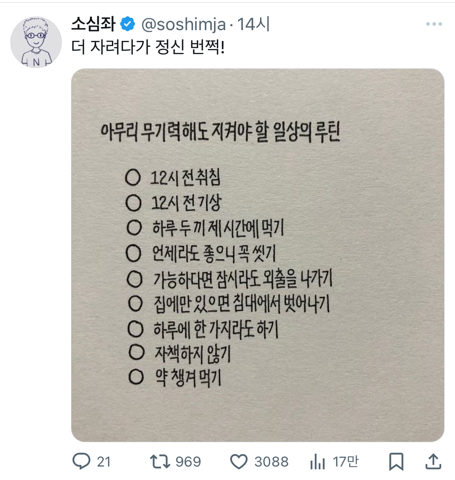Open the reply comments icon

pos(81,462)
